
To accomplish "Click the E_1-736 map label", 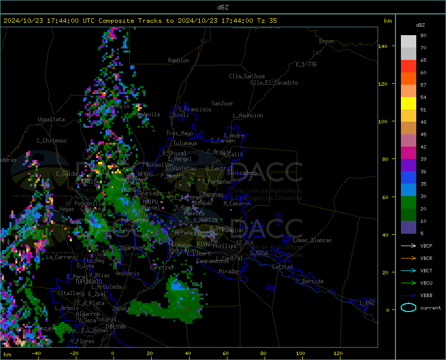I will [x=306, y=64].
